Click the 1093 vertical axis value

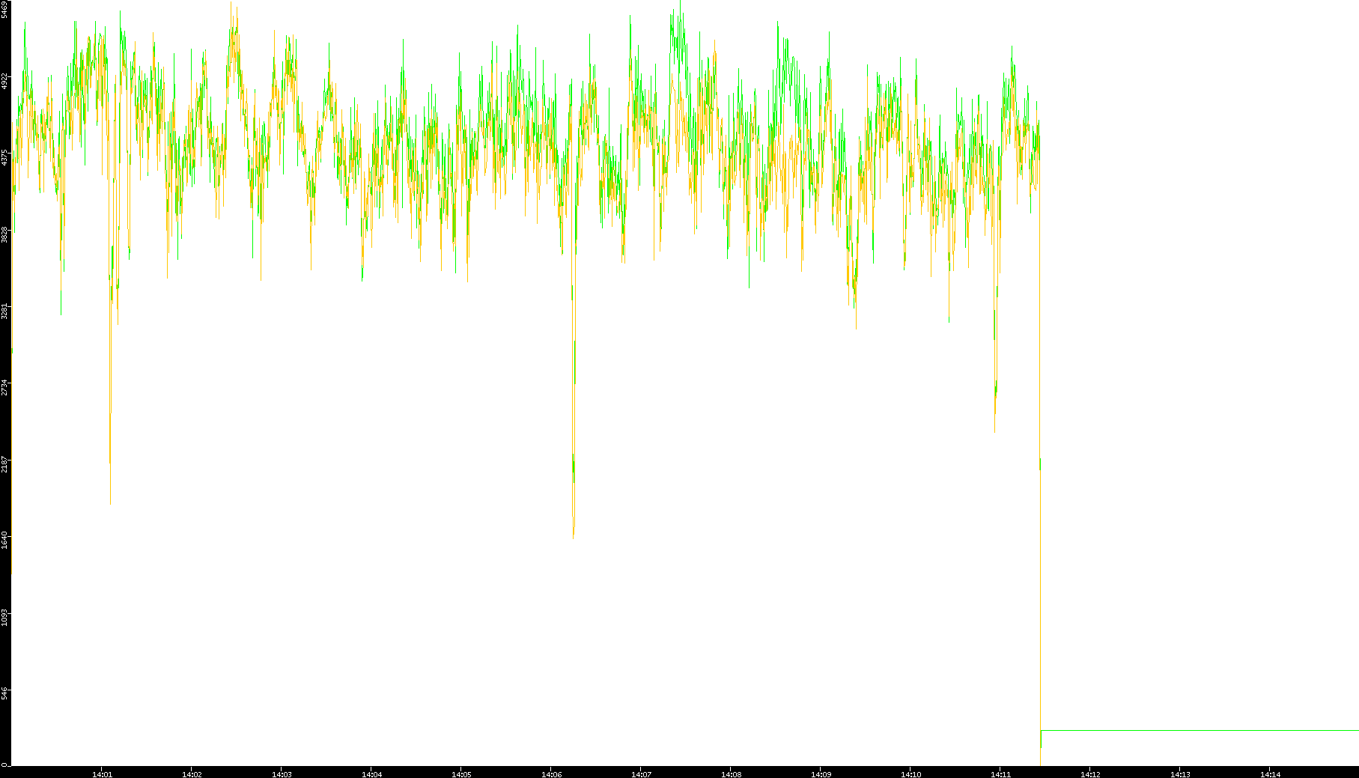[5, 618]
